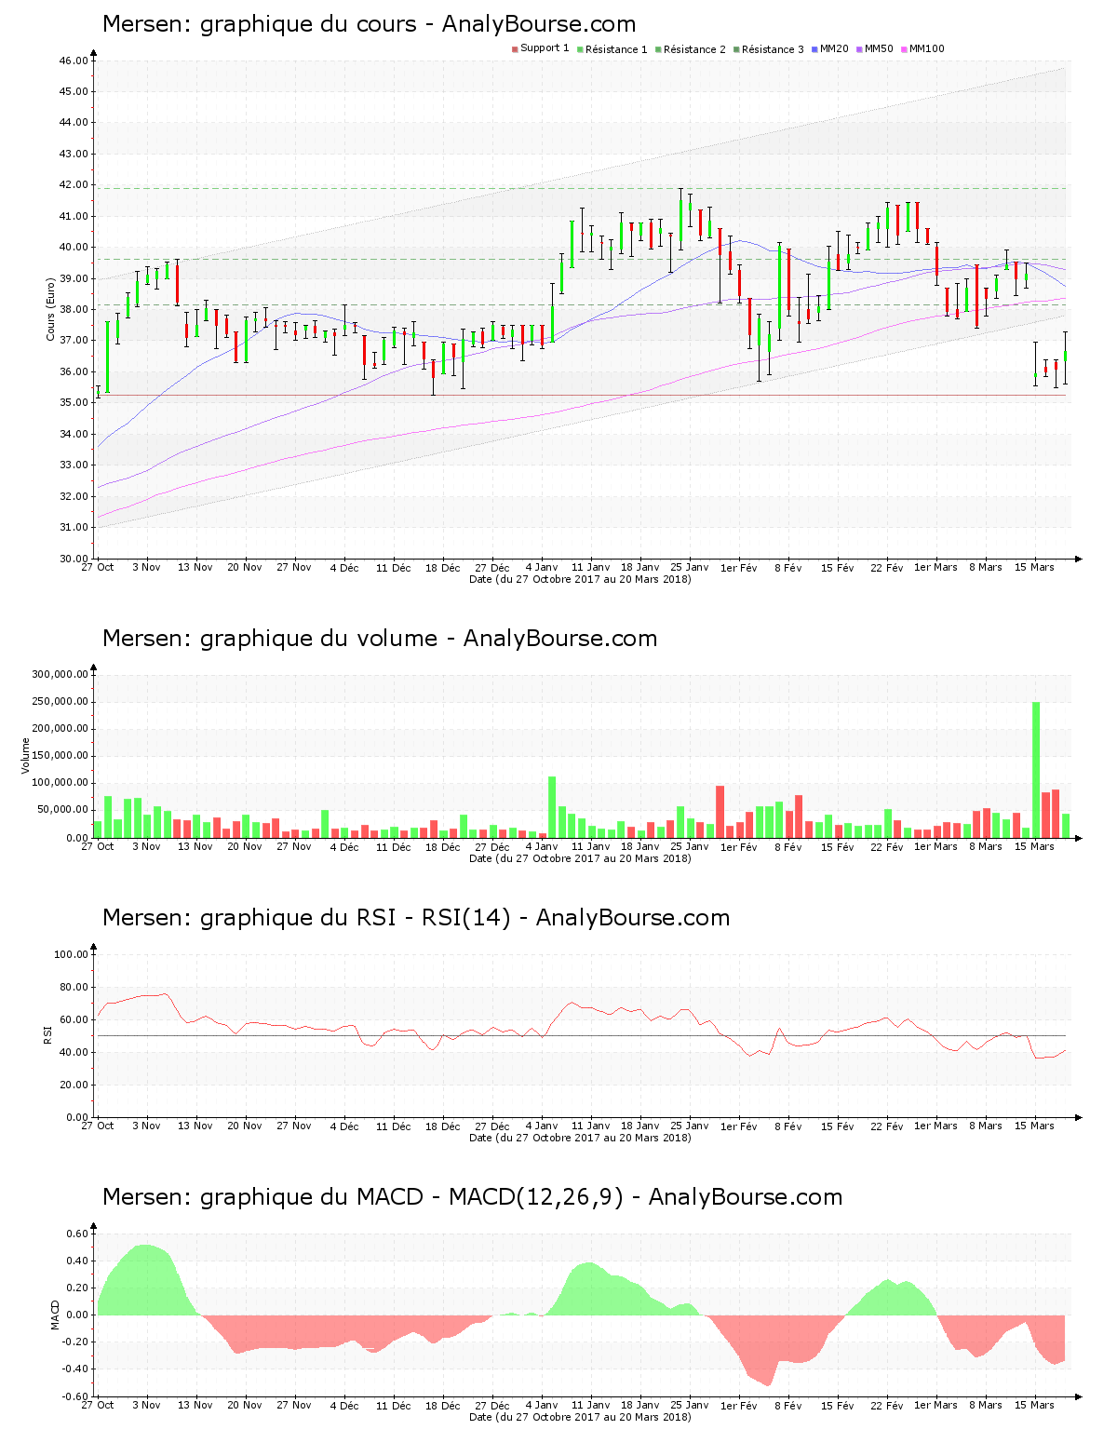1117x1443 pixels.
Task: Click the 'Mersen: graphique du cours' title
Action: [x=260, y=24]
